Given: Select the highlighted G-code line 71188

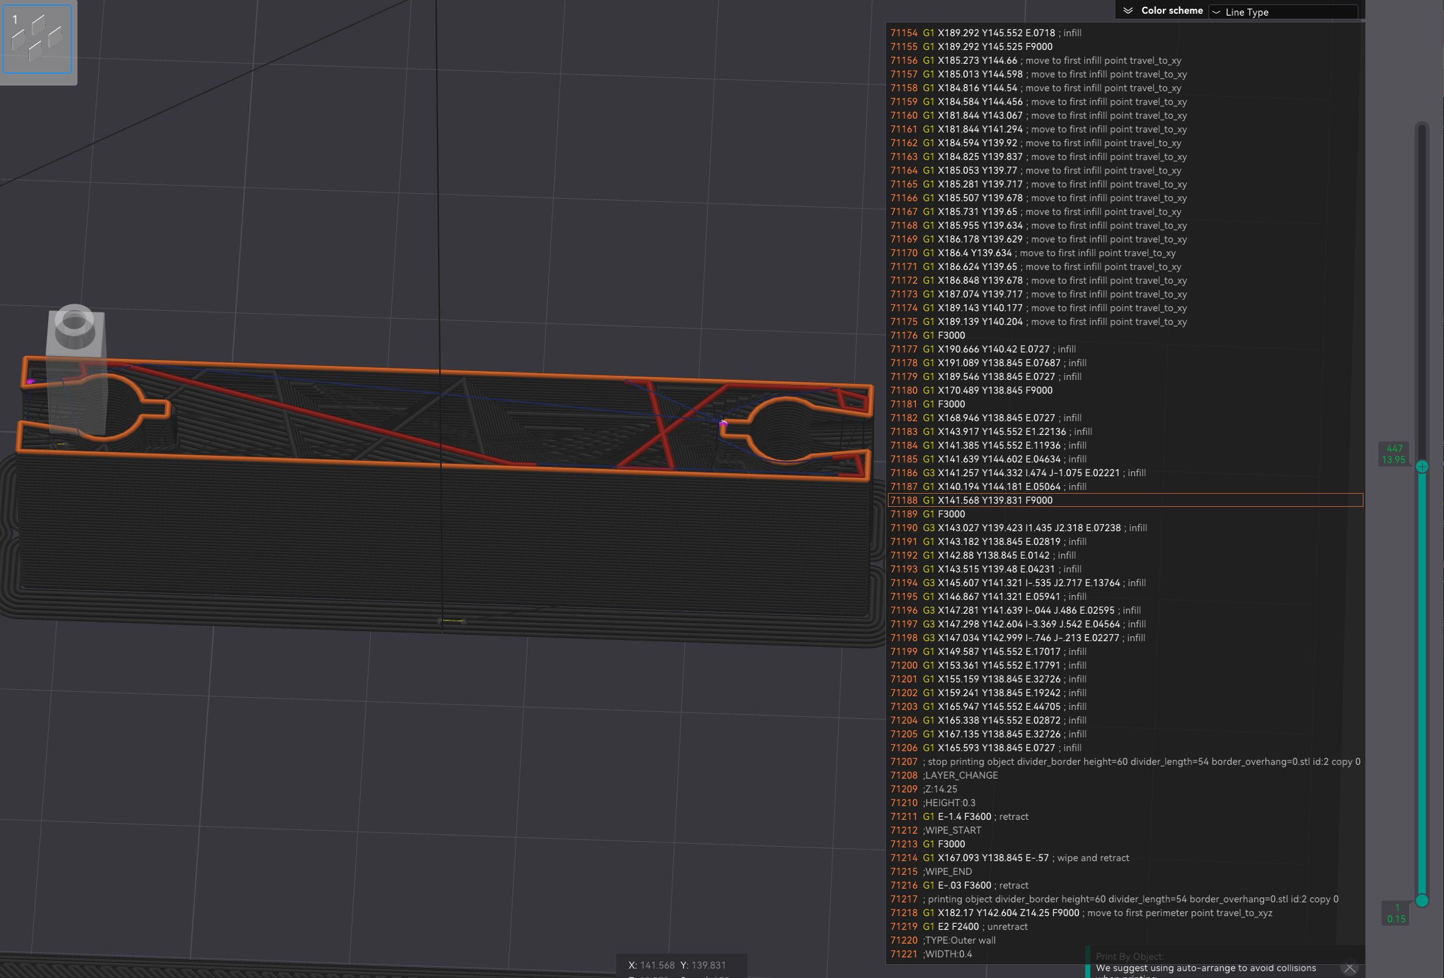Looking at the screenshot, I should point(1062,500).
